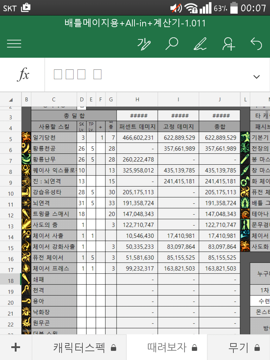Screen dimensions: 270x360
Task: Tap the share with people icon
Action: point(228,44)
